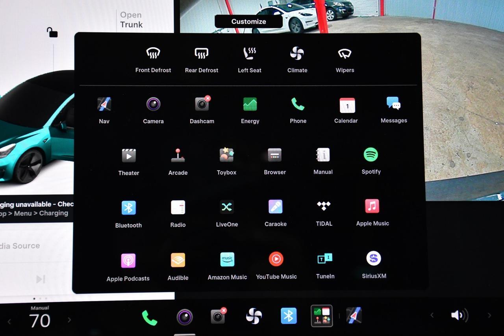This screenshot has width=504, height=336.
Task: Launch the Theater app
Action: [129, 162]
